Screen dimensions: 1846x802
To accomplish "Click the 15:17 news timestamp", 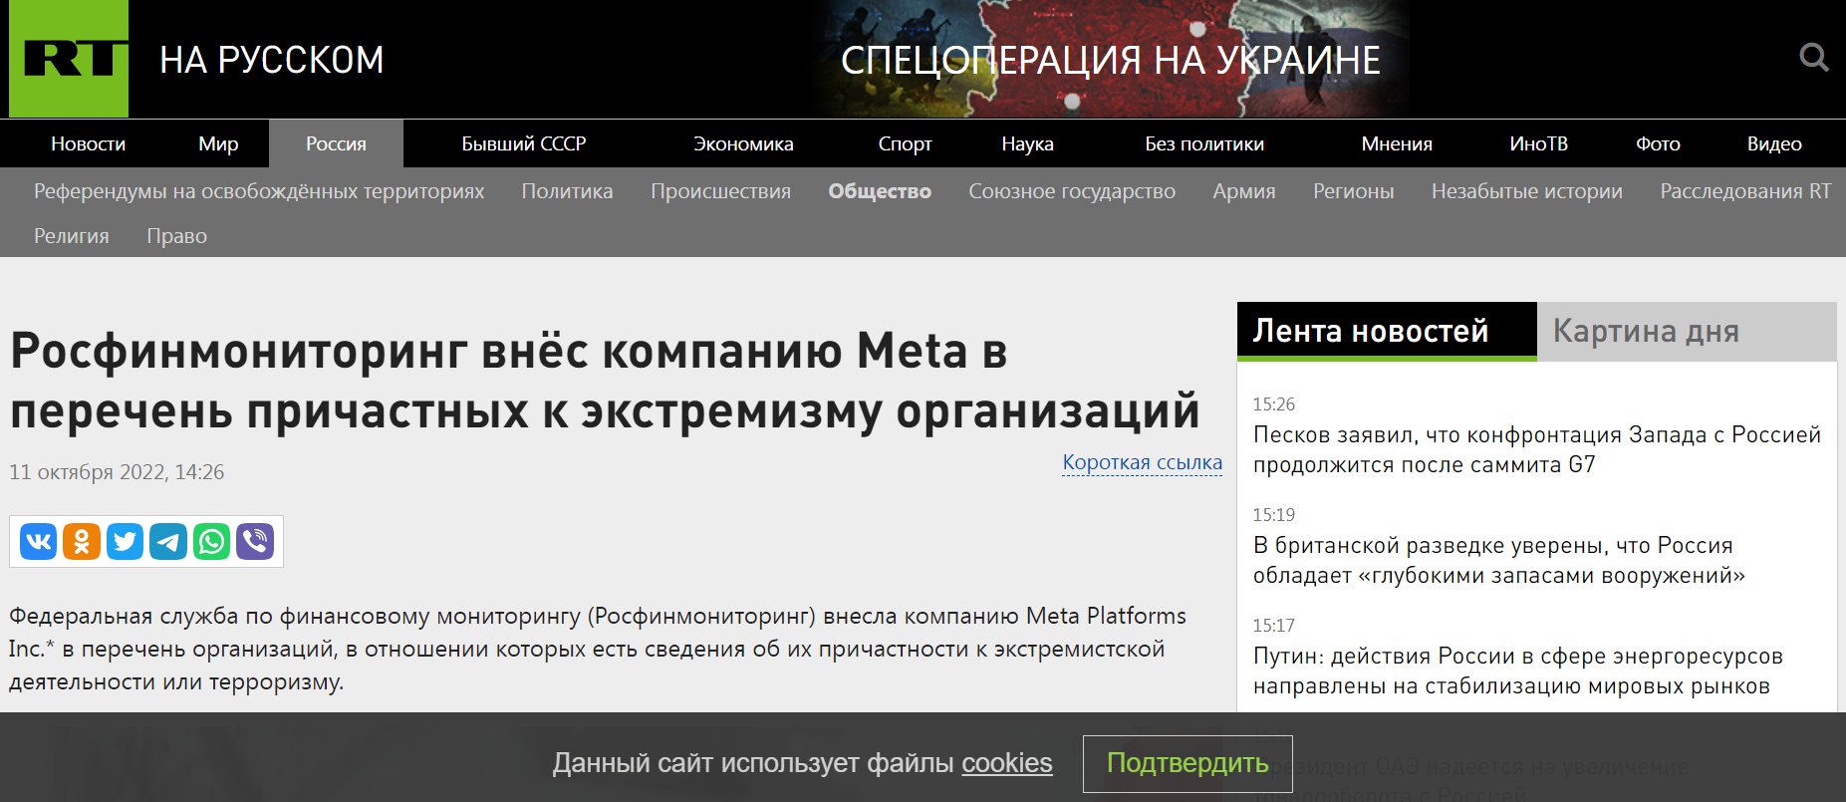I will coord(1274,626).
